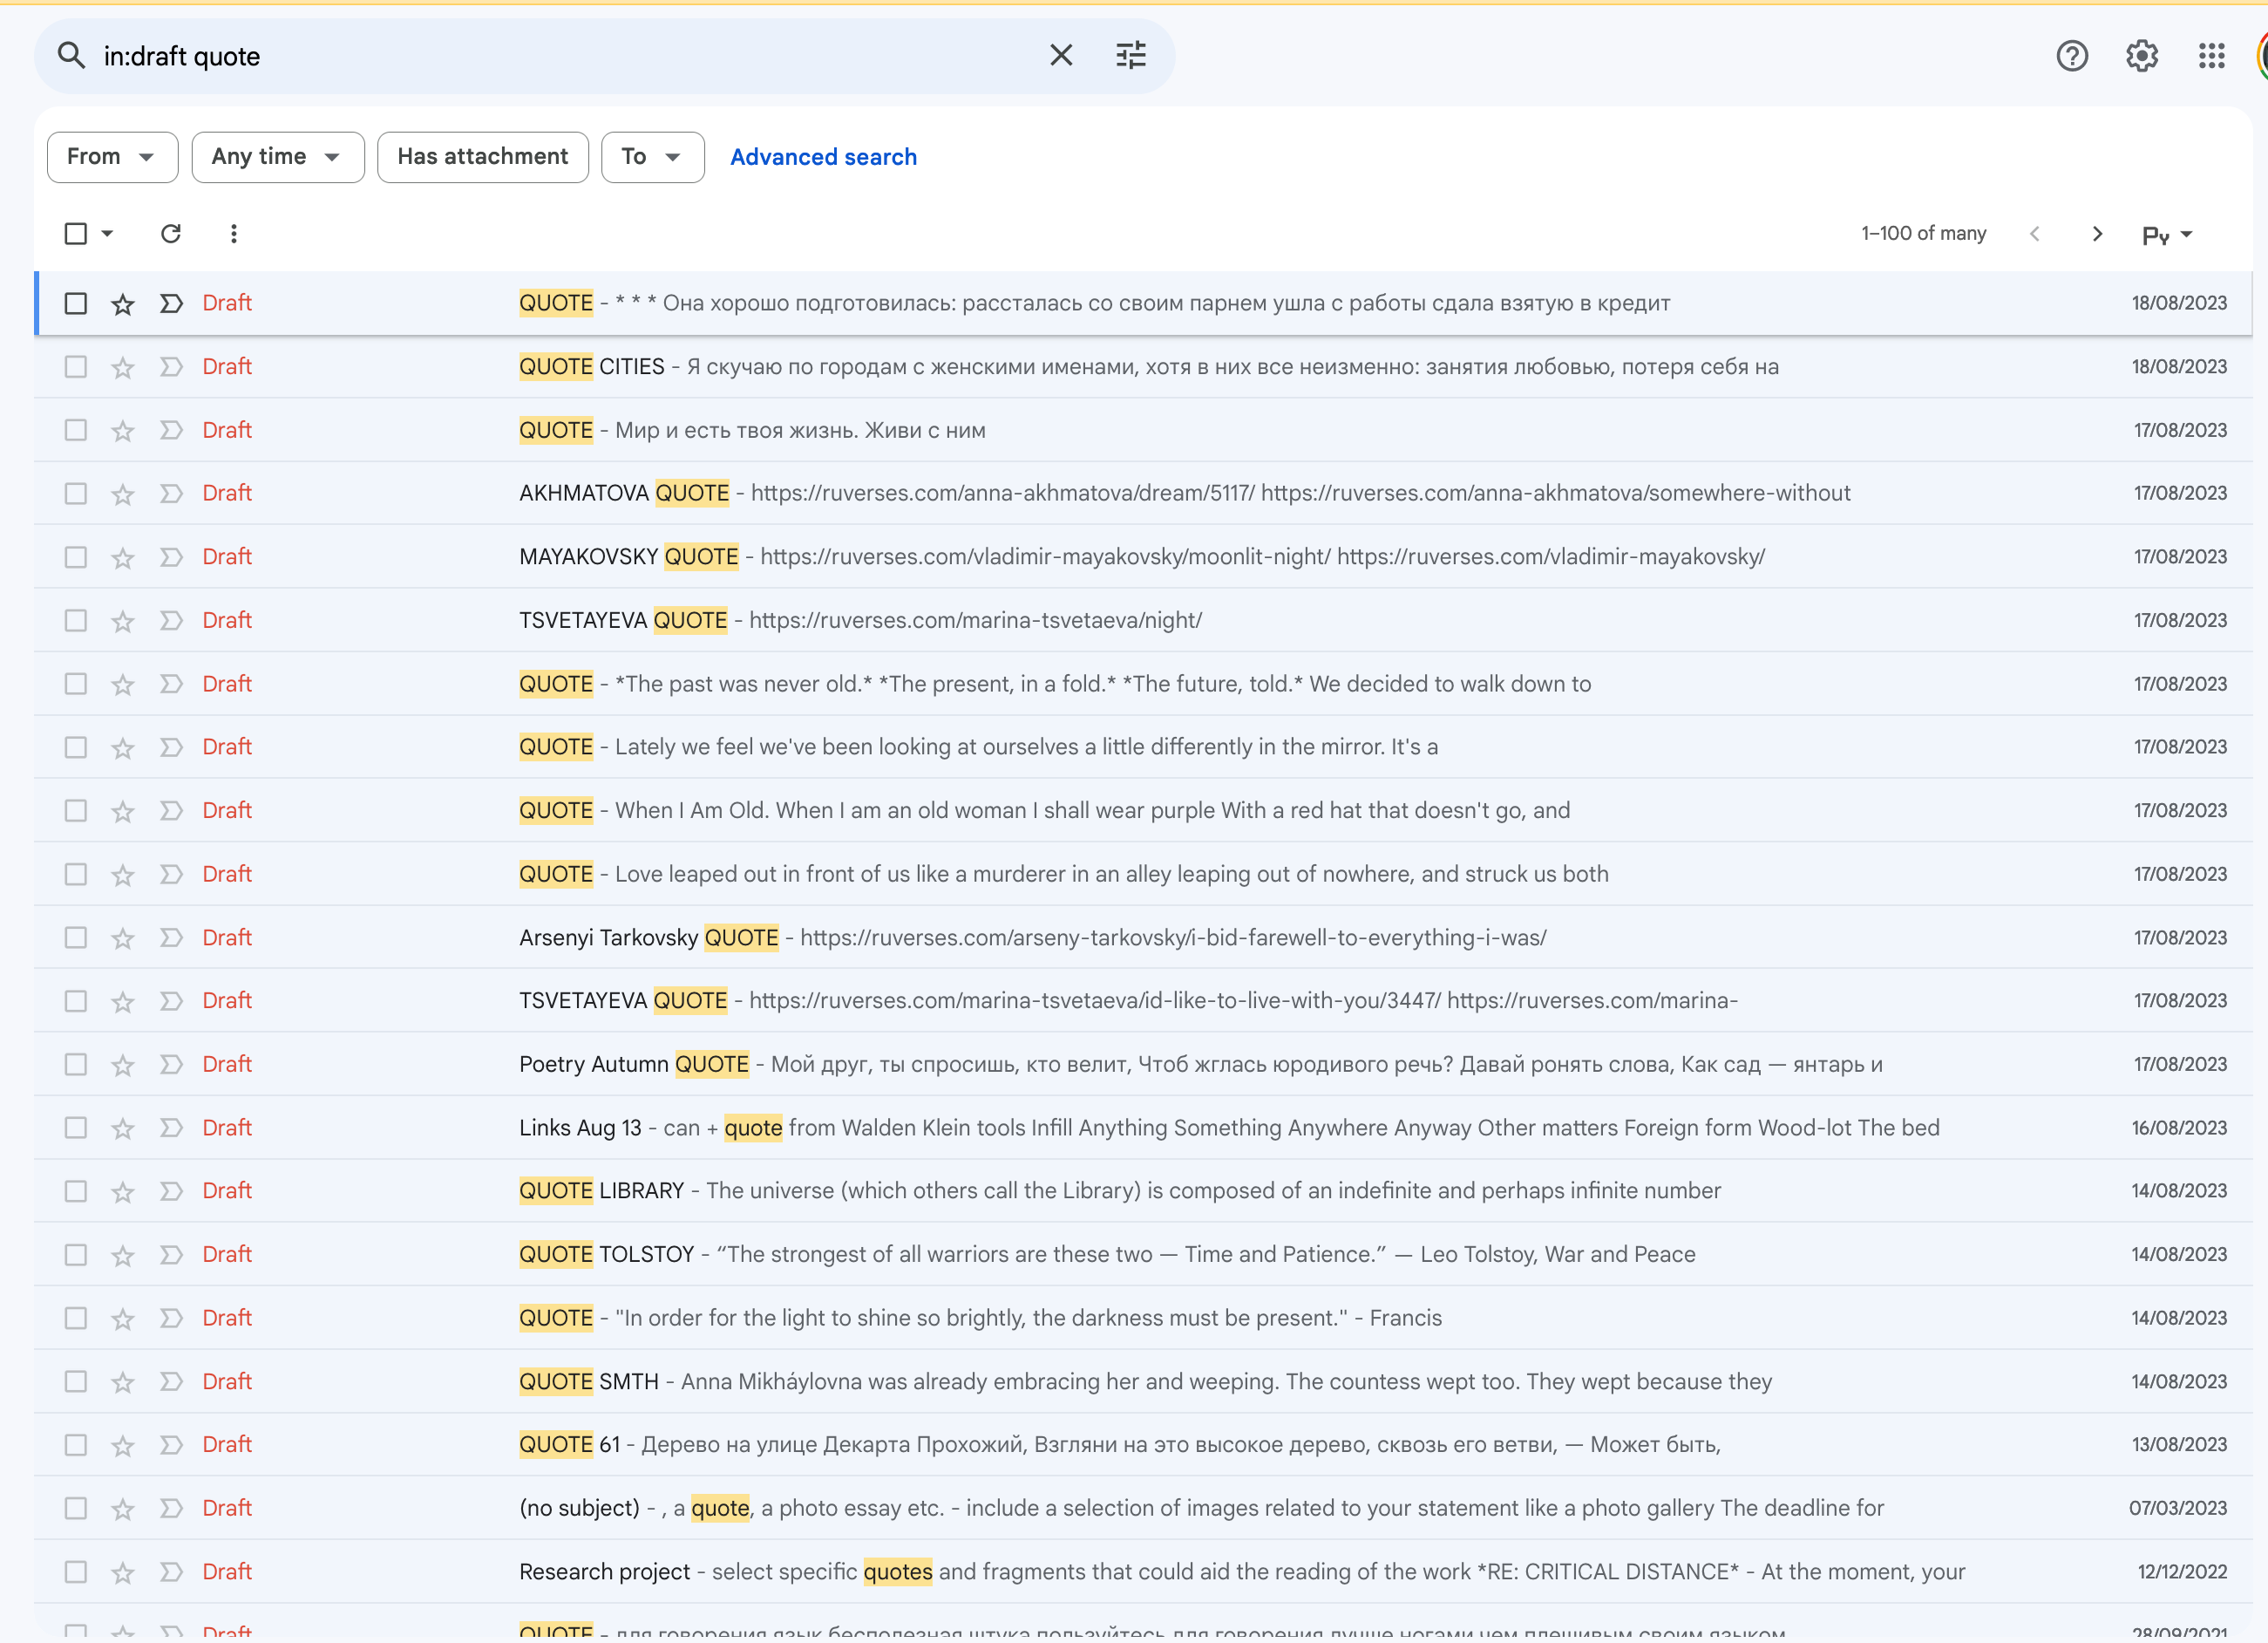Screen dimensions: 2268x1643
Task: Mark the 'When I Am Old' draft important
Action: click(x=171, y=810)
